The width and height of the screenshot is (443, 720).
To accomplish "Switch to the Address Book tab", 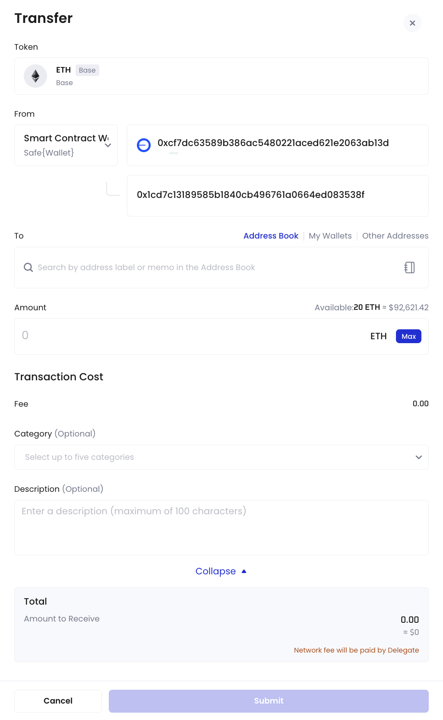I will tap(271, 236).
